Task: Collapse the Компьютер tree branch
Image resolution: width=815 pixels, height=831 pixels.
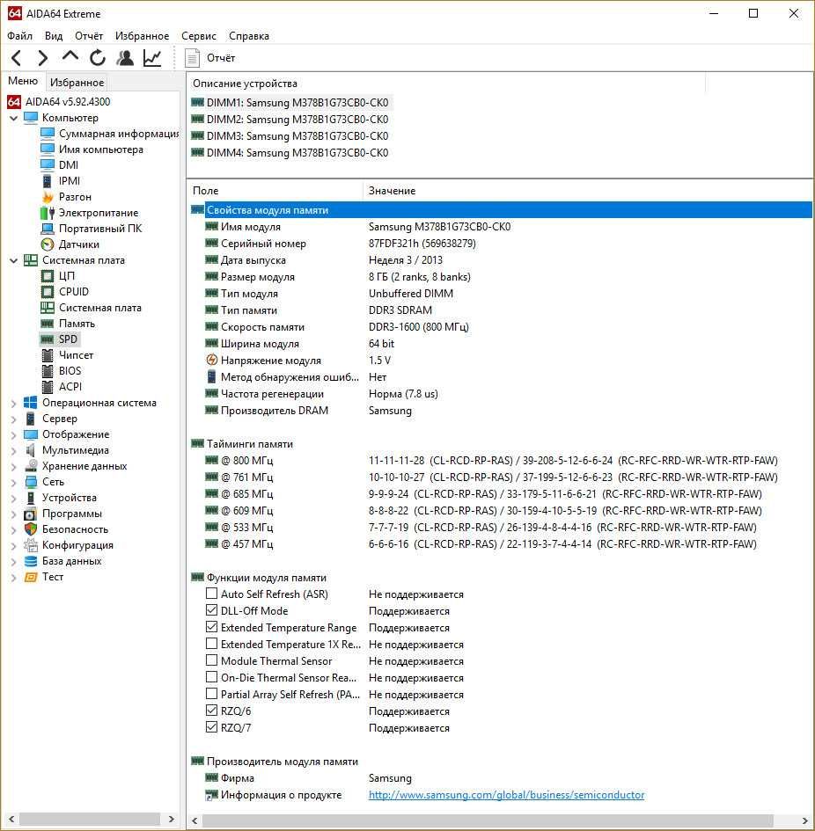Action: [14, 118]
